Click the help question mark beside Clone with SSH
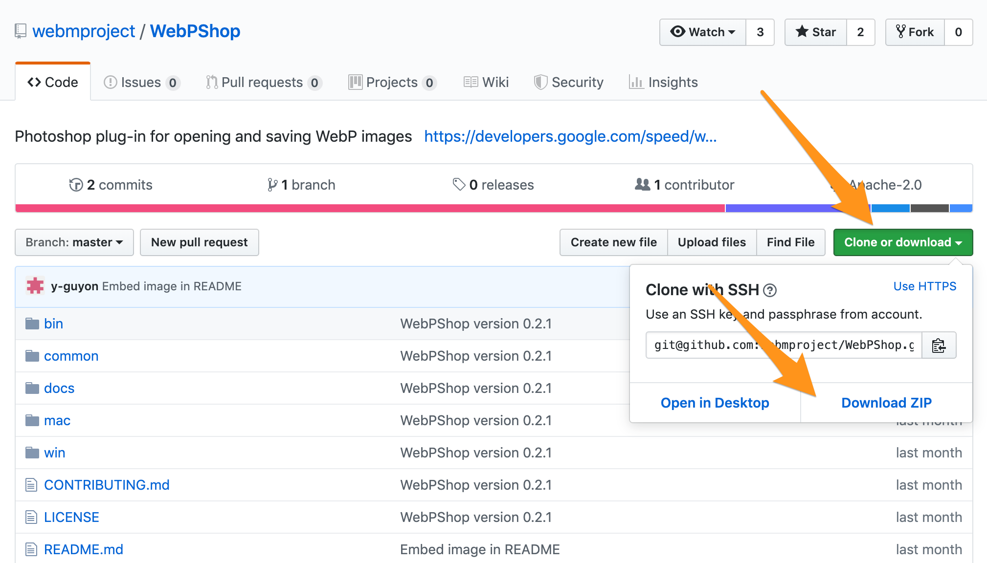Viewport: 987px width, 563px height. coord(770,291)
